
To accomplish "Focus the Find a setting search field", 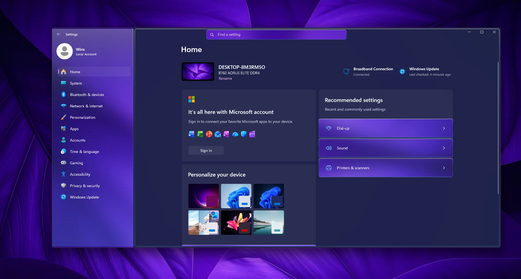I will point(276,35).
